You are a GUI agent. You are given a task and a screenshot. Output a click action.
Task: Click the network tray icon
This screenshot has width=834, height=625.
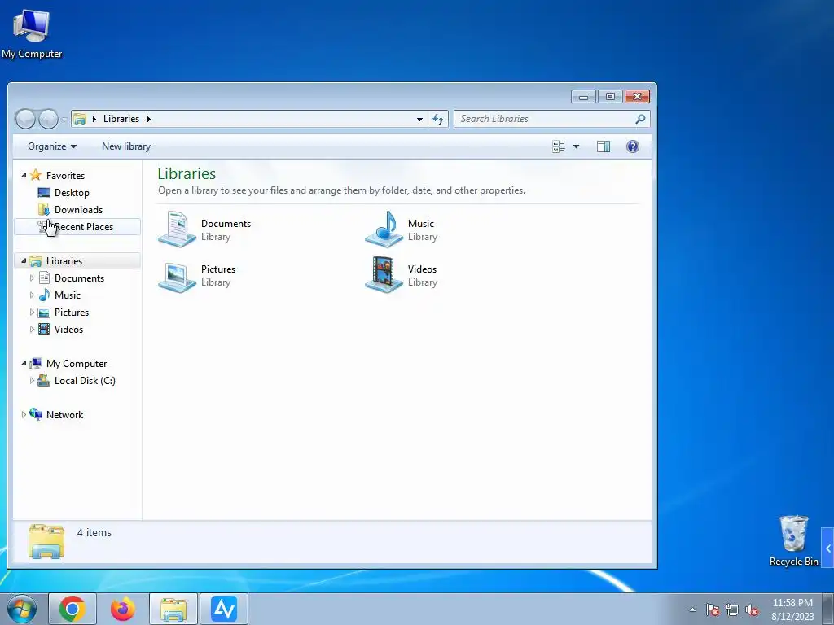pos(732,610)
